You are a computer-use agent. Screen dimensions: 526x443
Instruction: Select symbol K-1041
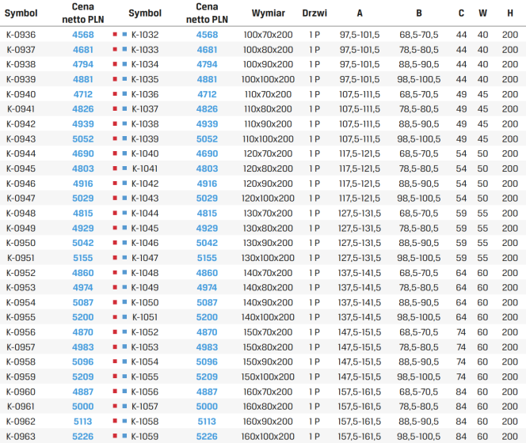coord(145,168)
